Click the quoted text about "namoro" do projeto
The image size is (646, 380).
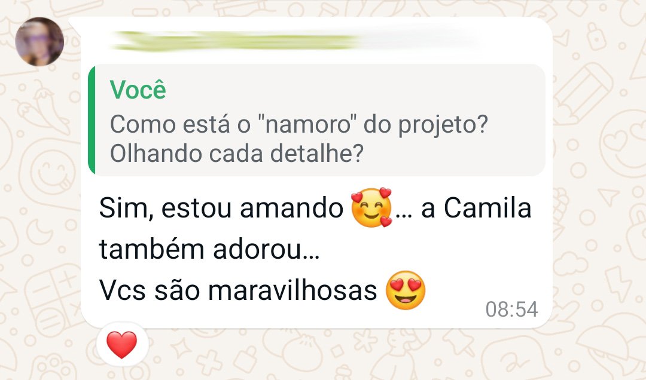click(x=299, y=124)
